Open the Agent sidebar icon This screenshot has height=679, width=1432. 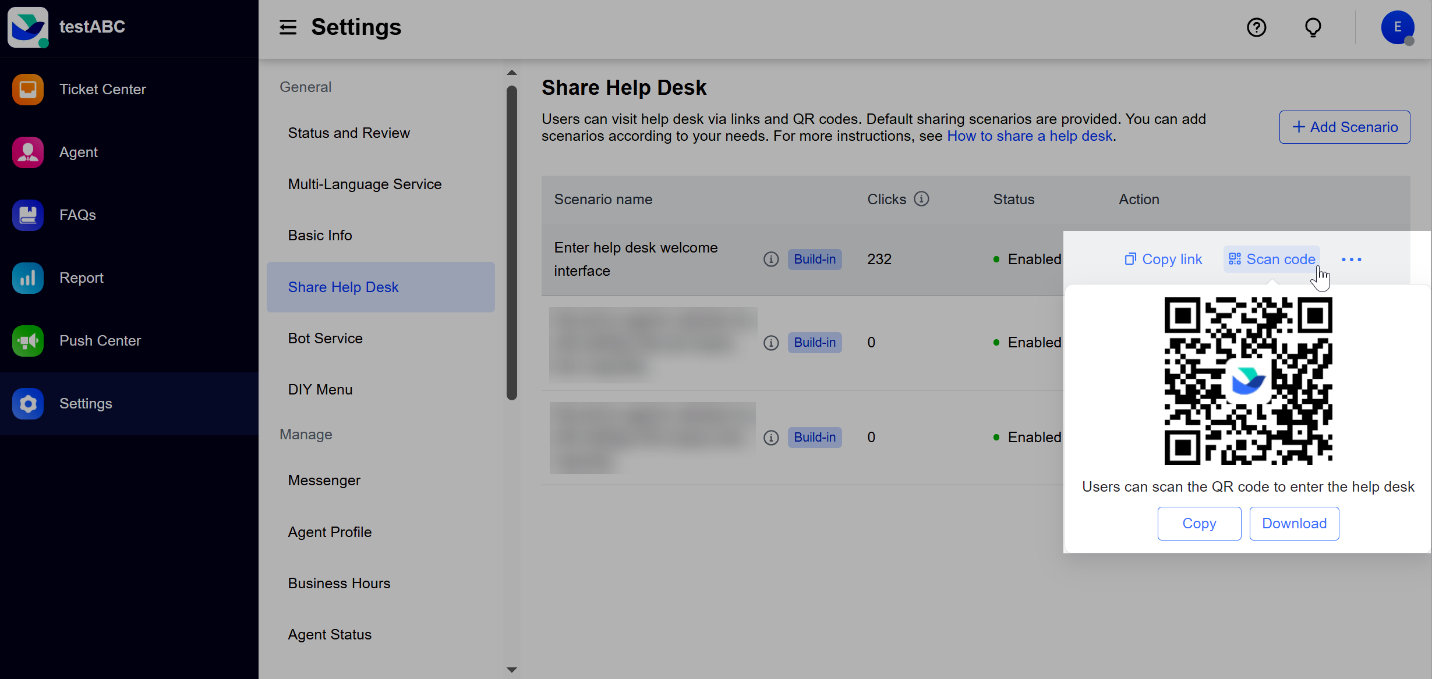click(28, 152)
